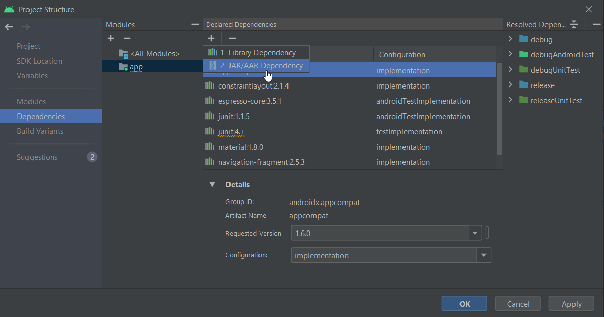Collapse the Details section
This screenshot has width=604, height=317.
[212, 185]
